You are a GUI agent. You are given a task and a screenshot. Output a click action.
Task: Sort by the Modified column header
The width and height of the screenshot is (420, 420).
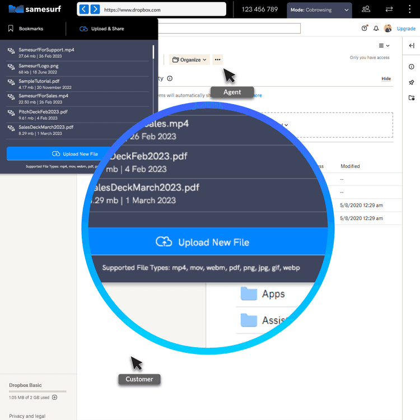[x=350, y=166]
